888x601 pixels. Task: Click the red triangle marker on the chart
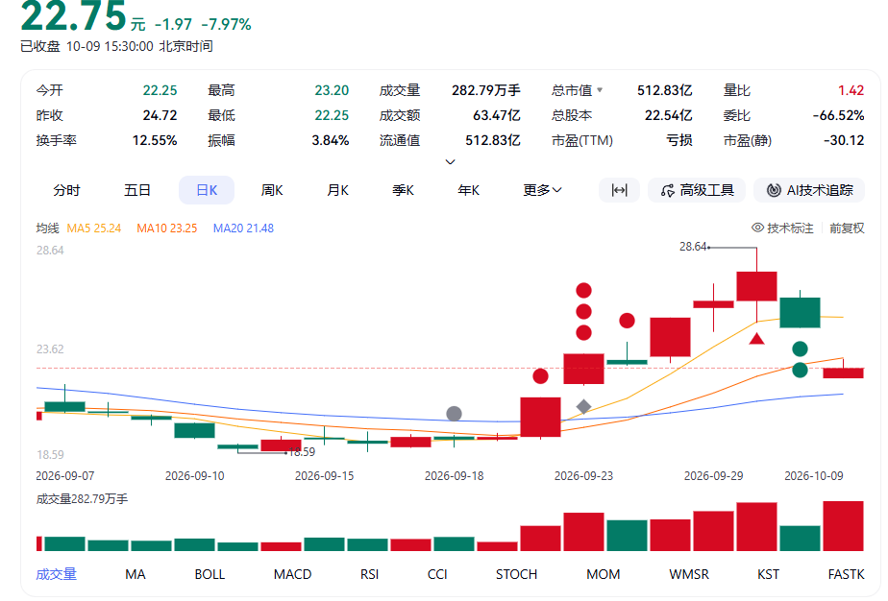coord(756,339)
